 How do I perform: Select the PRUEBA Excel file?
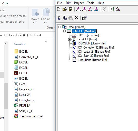pyautogui.click(x=25, y=106)
